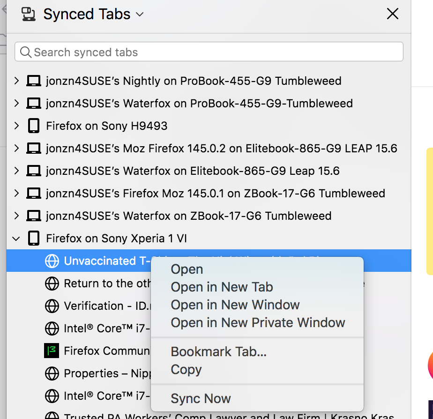
Task: Expand jonzn4SUSE's Nightly on ProBook-455-G9 device
Action: (x=16, y=81)
